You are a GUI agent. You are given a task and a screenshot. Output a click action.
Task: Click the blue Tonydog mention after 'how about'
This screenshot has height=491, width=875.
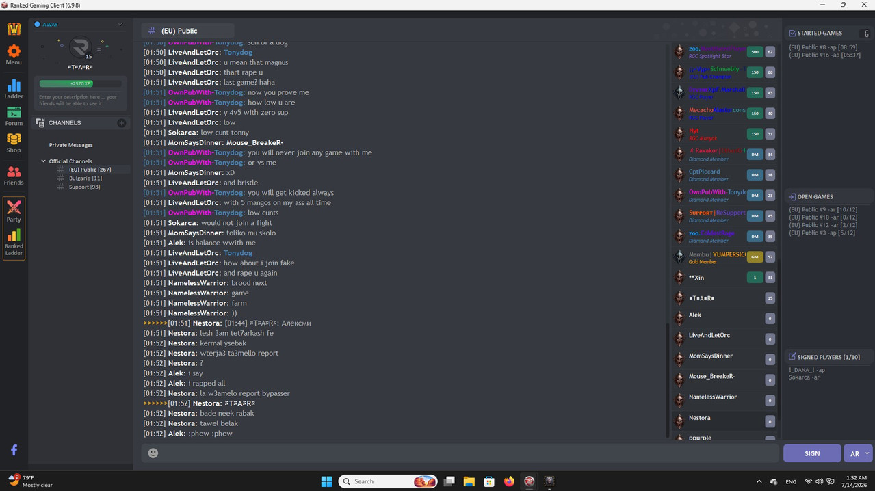tap(238, 253)
